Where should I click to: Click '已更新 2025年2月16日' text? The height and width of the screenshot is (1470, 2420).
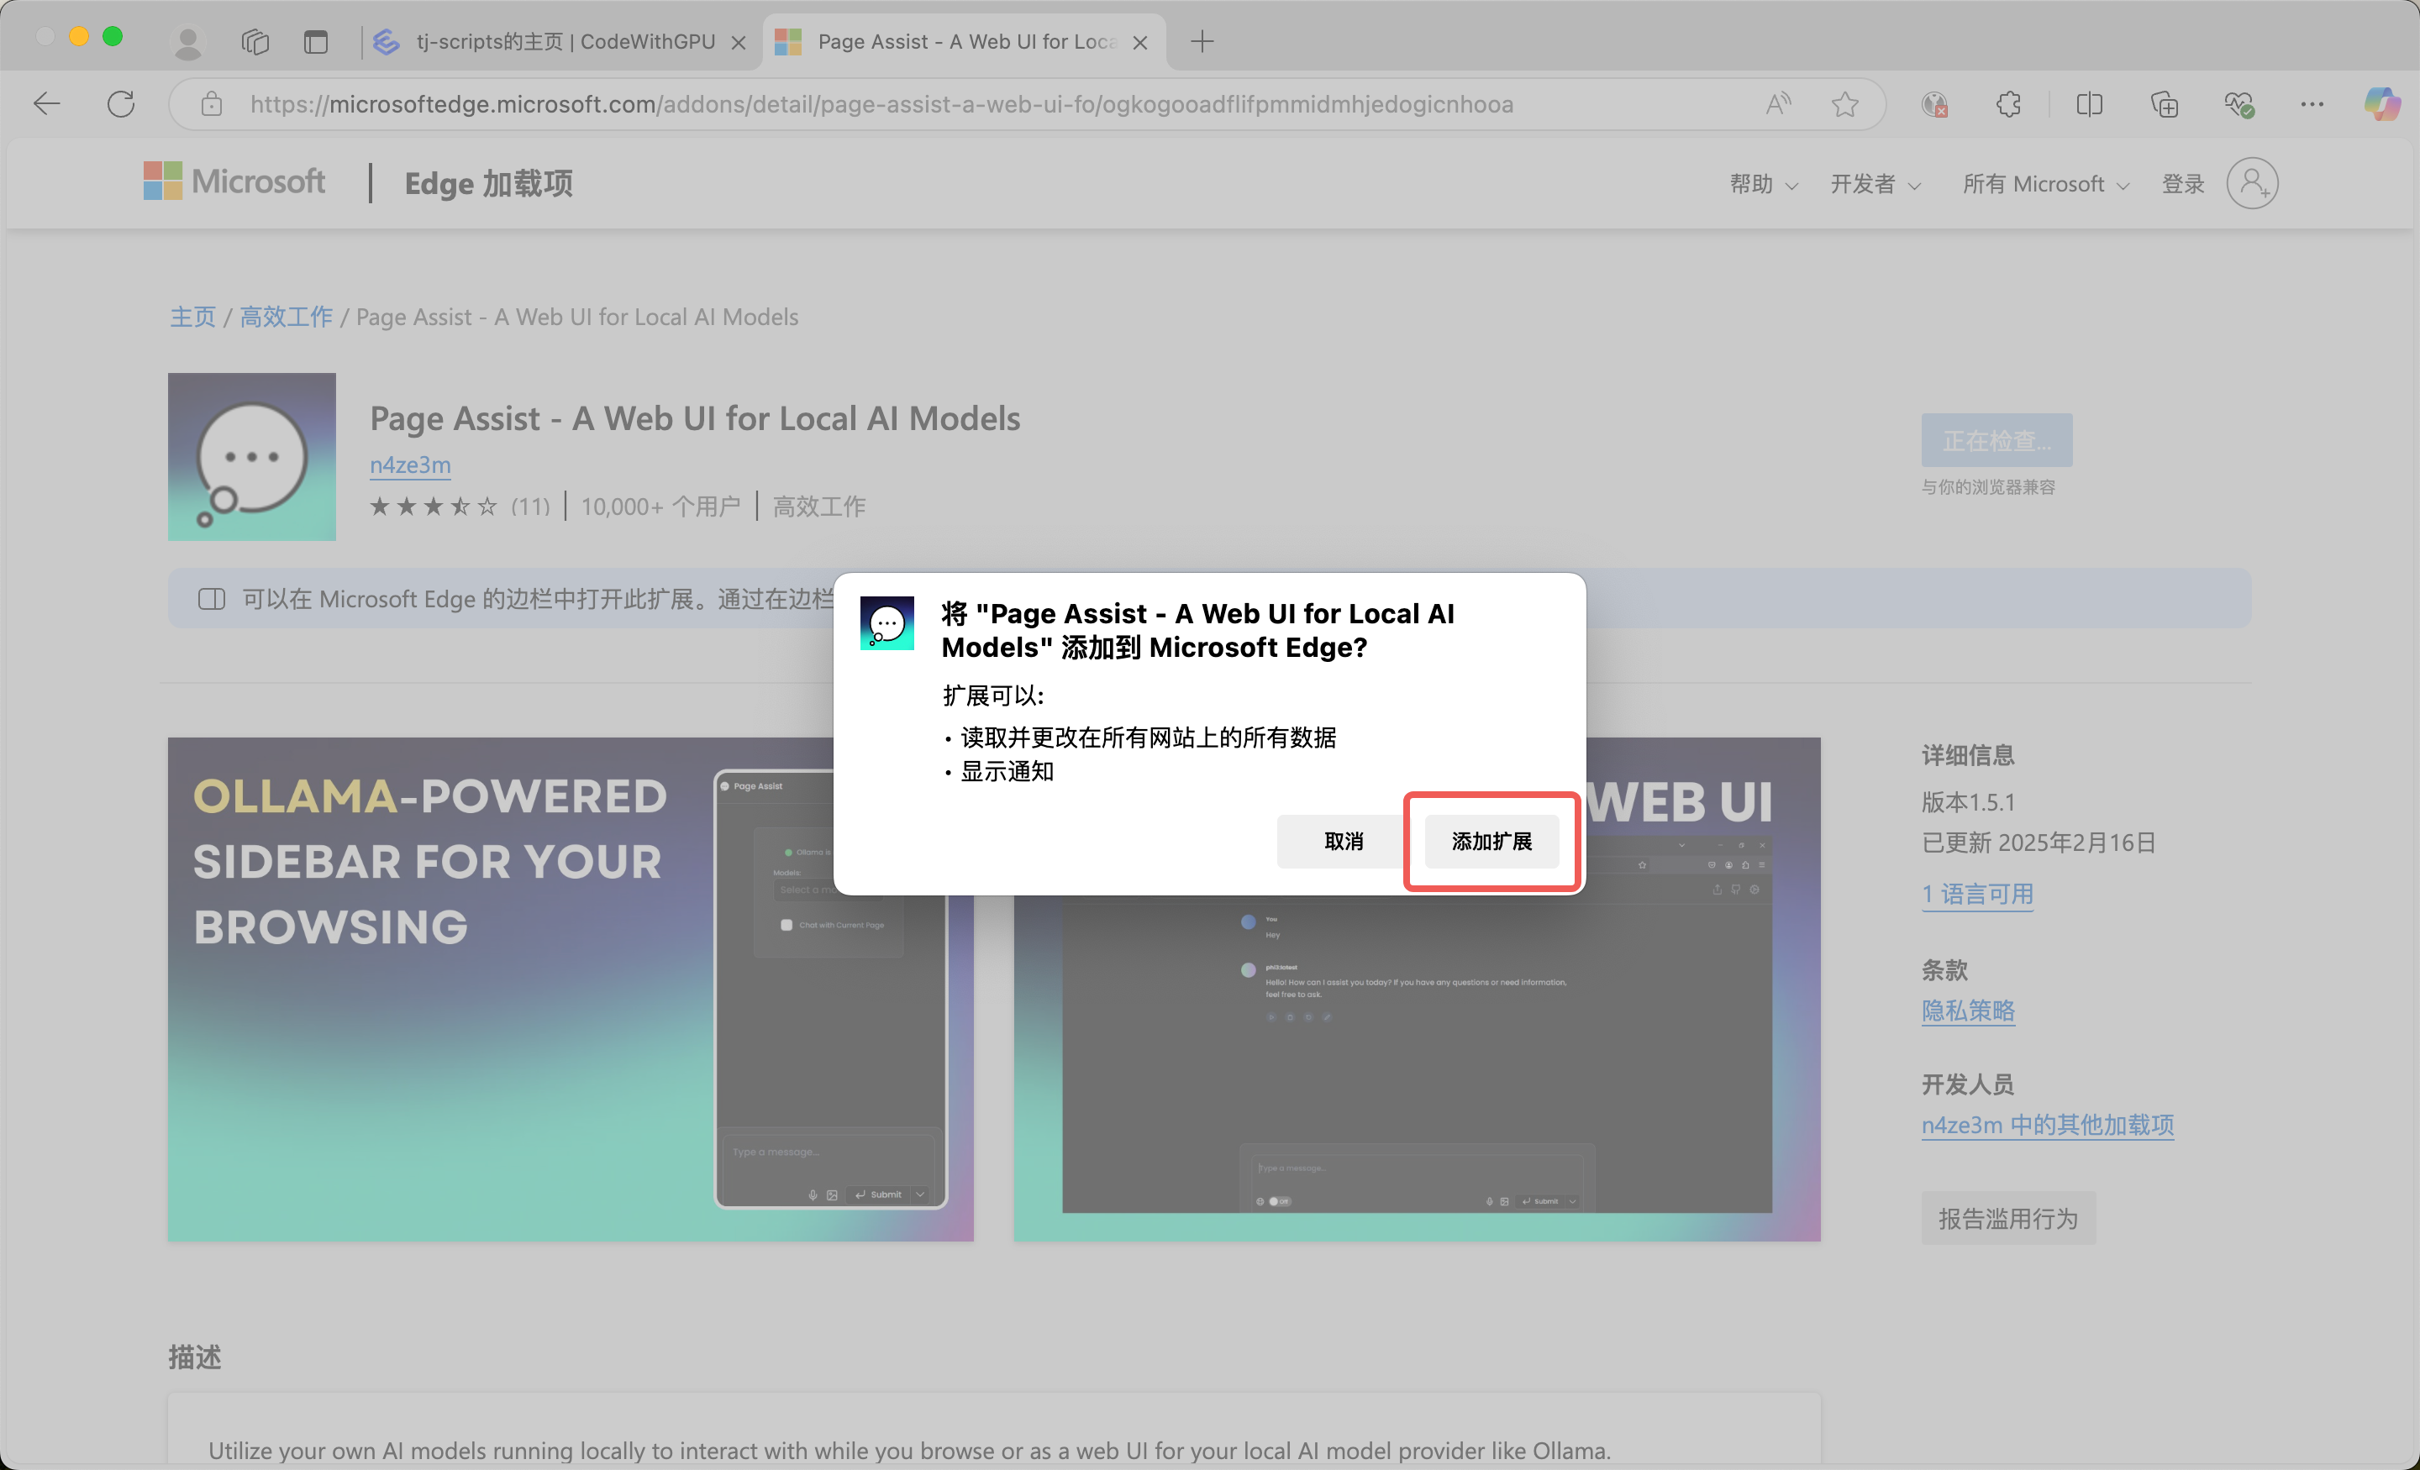click(2039, 843)
